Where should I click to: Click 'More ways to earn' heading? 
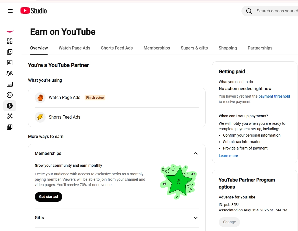(46, 136)
